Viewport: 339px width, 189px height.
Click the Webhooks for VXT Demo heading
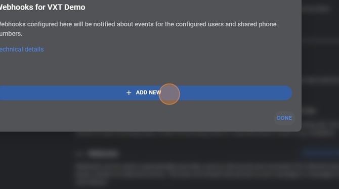[x=43, y=7]
